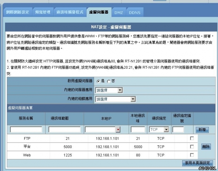The height and width of the screenshot is (171, 218).
Task: Open the TCP protocol dropdown
Action: 159,129
